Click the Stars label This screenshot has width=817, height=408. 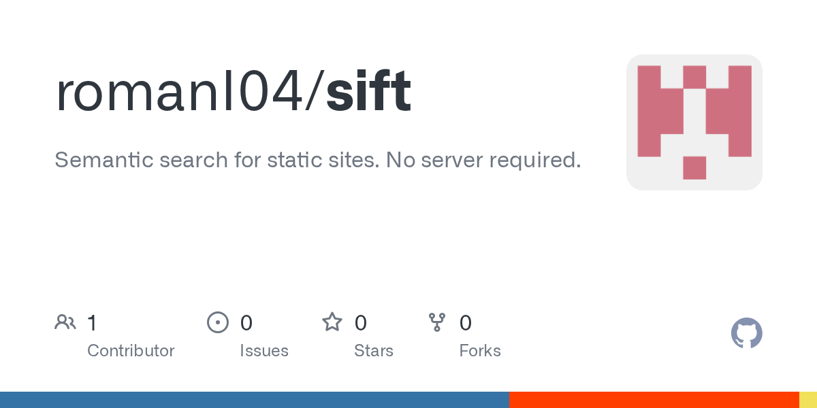[x=373, y=351]
